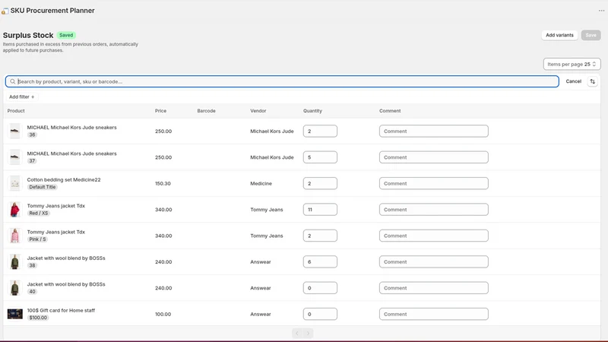Edit quantity for BOSSs wool jacket size 38
Viewport: 608px width, 342px height.
320,261
